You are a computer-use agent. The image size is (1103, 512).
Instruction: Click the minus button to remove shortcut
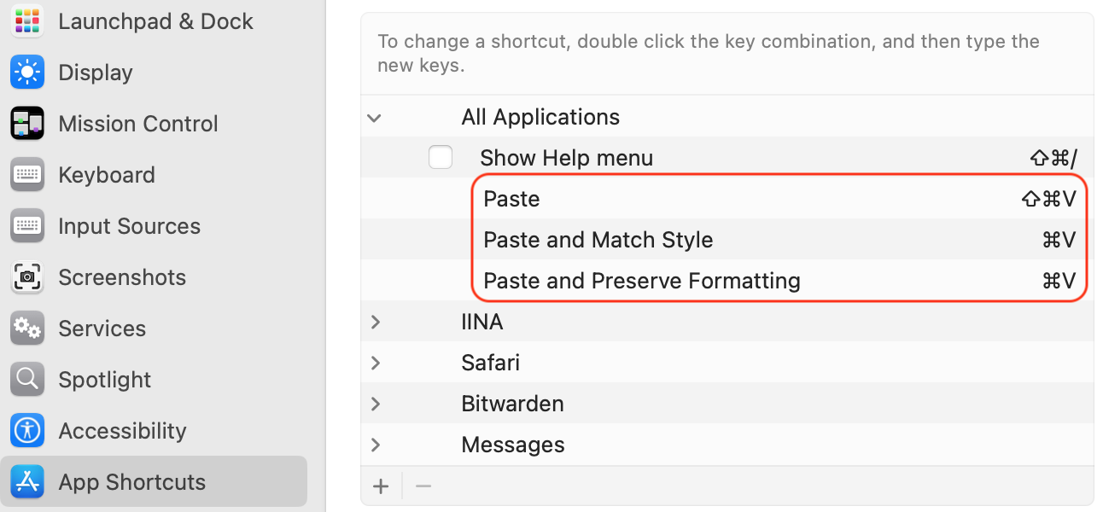coord(423,486)
